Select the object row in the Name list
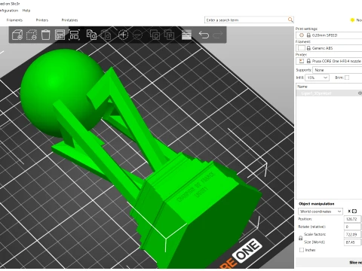This screenshot has height=271, width=362. (x=329, y=93)
